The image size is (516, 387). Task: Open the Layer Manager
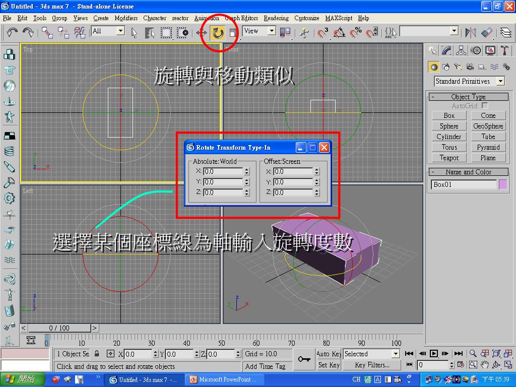point(506,33)
